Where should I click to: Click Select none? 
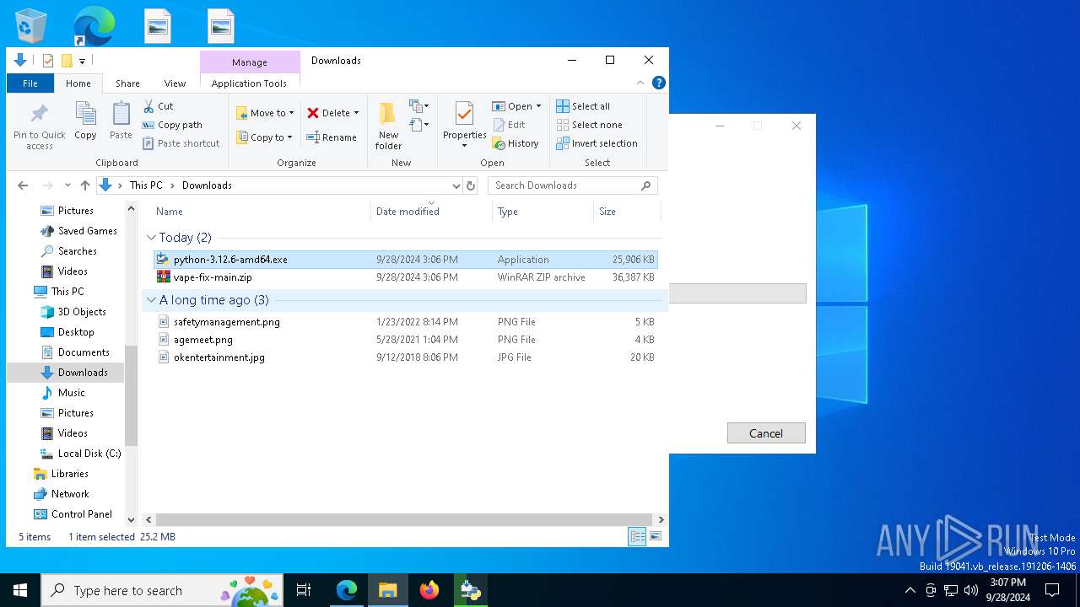point(589,125)
